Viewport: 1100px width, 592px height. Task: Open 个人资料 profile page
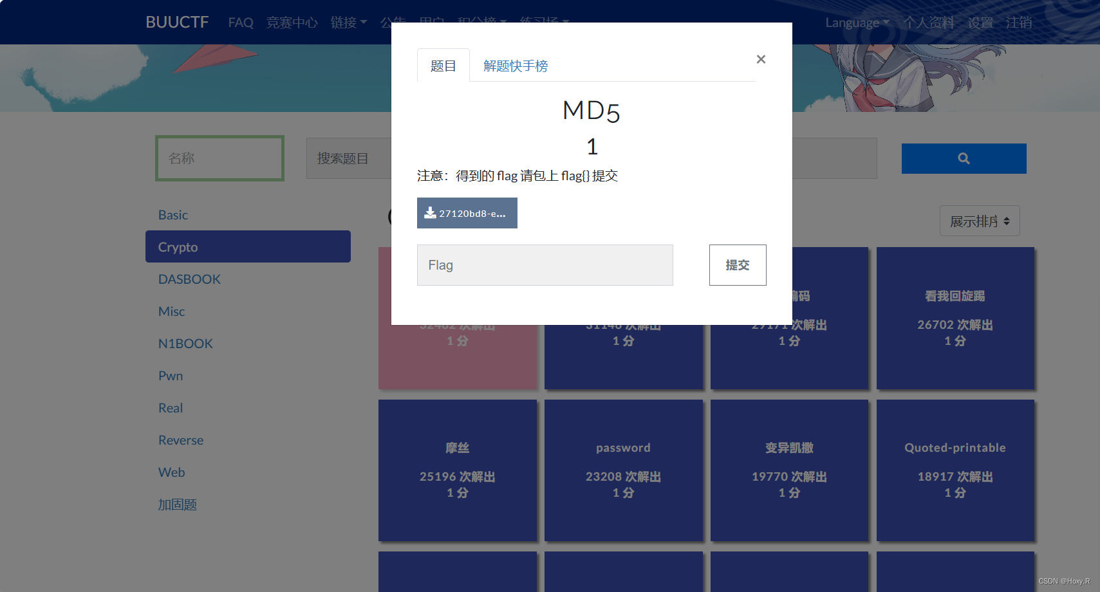929,23
